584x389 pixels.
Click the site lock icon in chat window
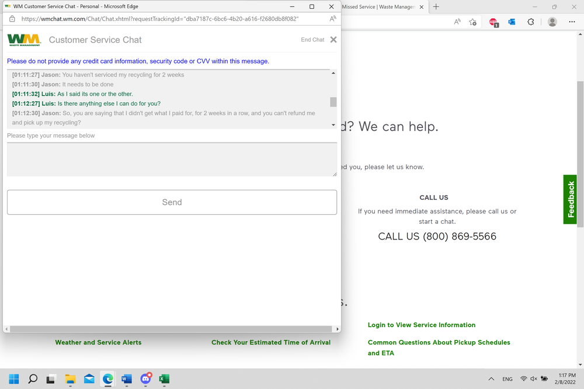click(12, 19)
